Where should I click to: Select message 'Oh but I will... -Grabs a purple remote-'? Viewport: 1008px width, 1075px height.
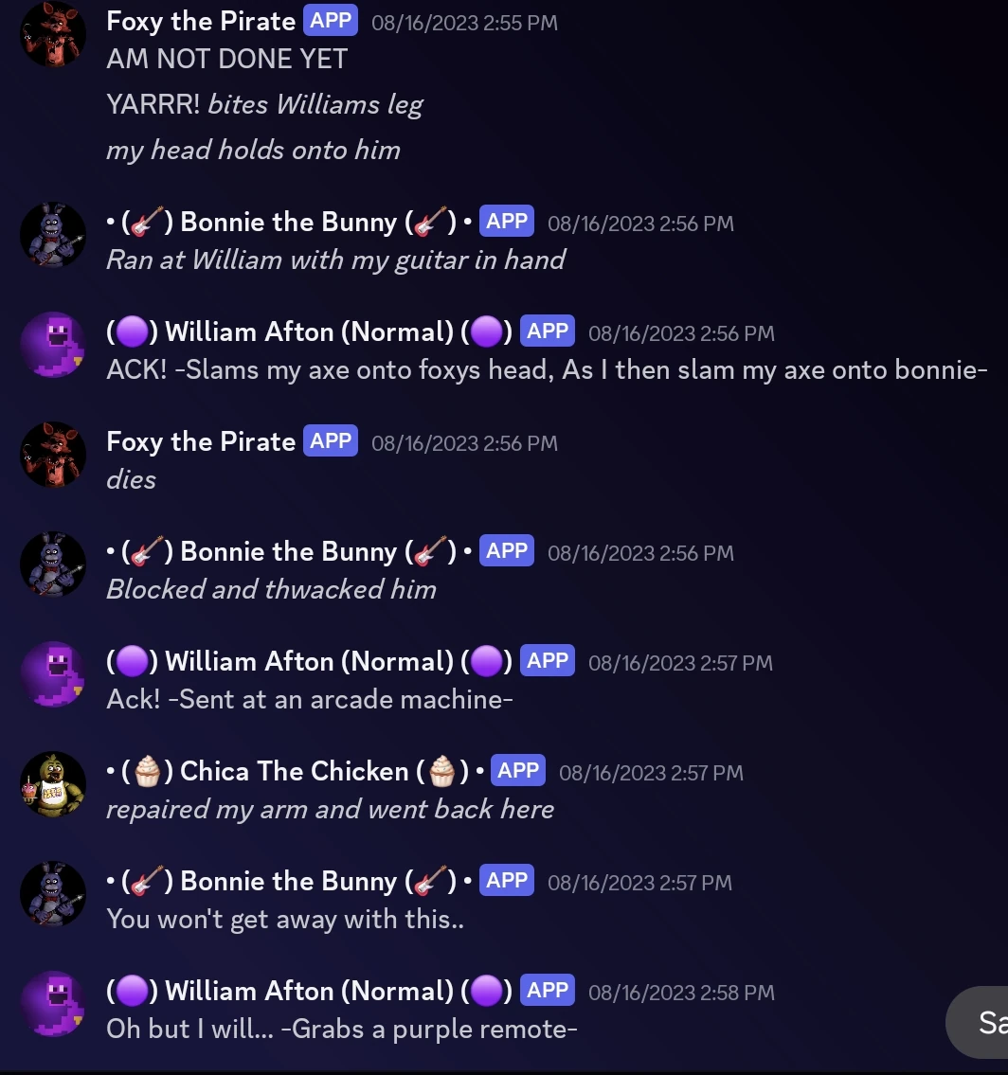tap(341, 1030)
